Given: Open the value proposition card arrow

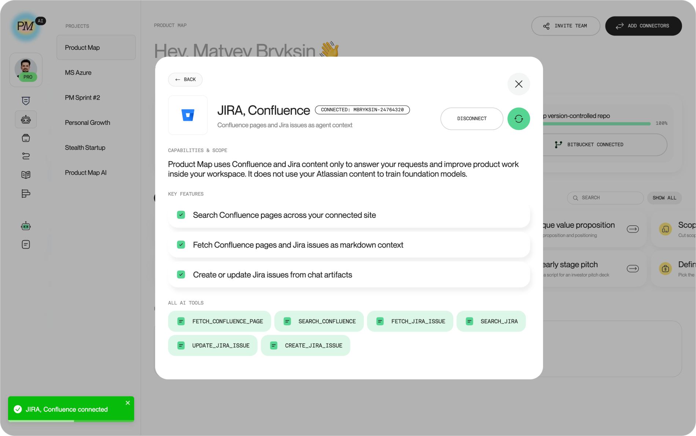Looking at the screenshot, I should (x=633, y=229).
